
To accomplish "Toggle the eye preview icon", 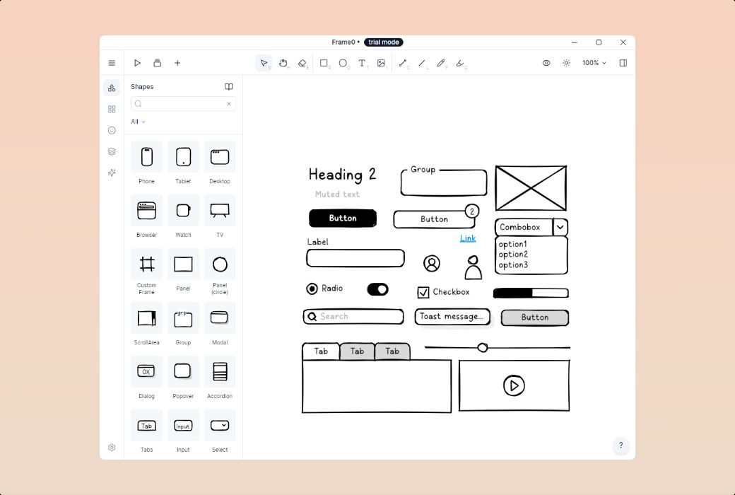I will (x=546, y=63).
